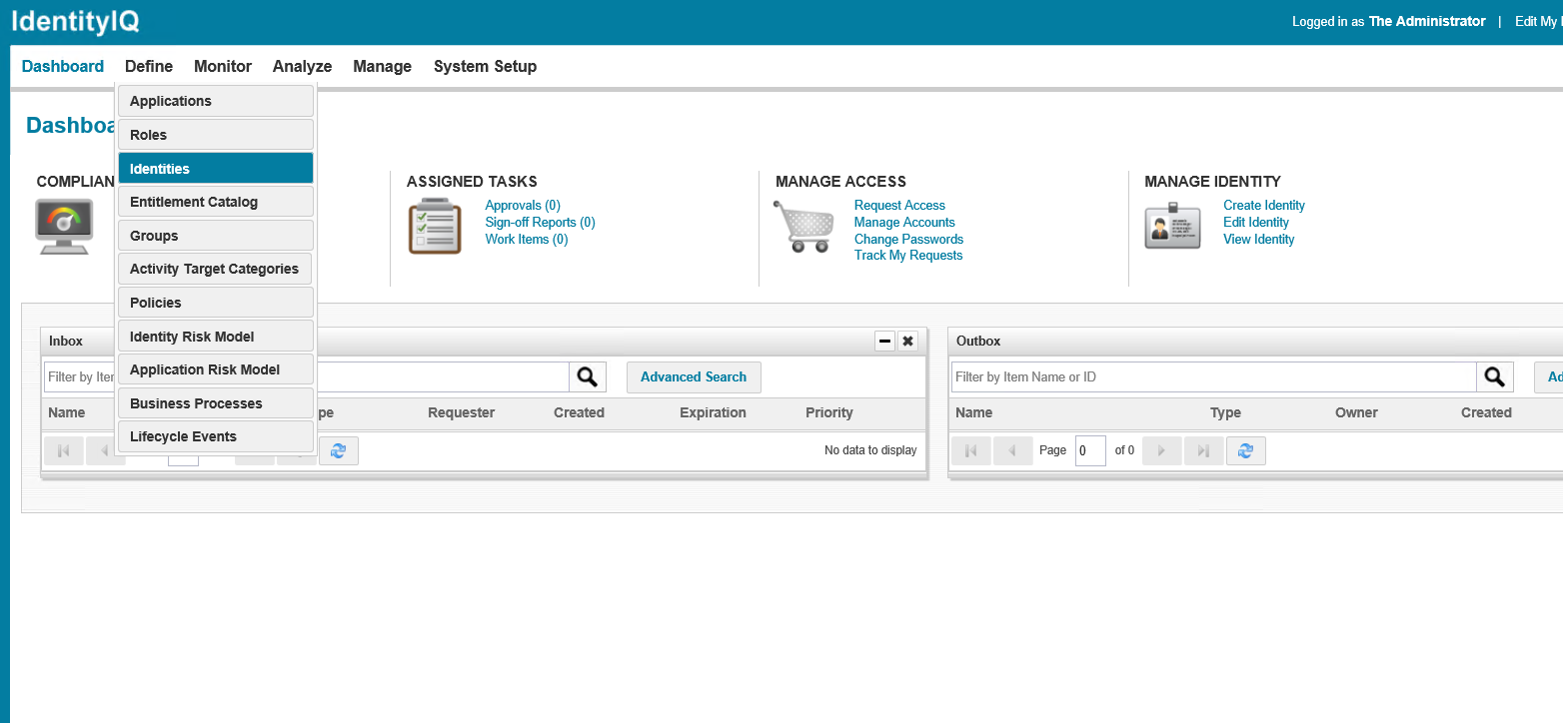Click the Change Passwords link

(908, 240)
